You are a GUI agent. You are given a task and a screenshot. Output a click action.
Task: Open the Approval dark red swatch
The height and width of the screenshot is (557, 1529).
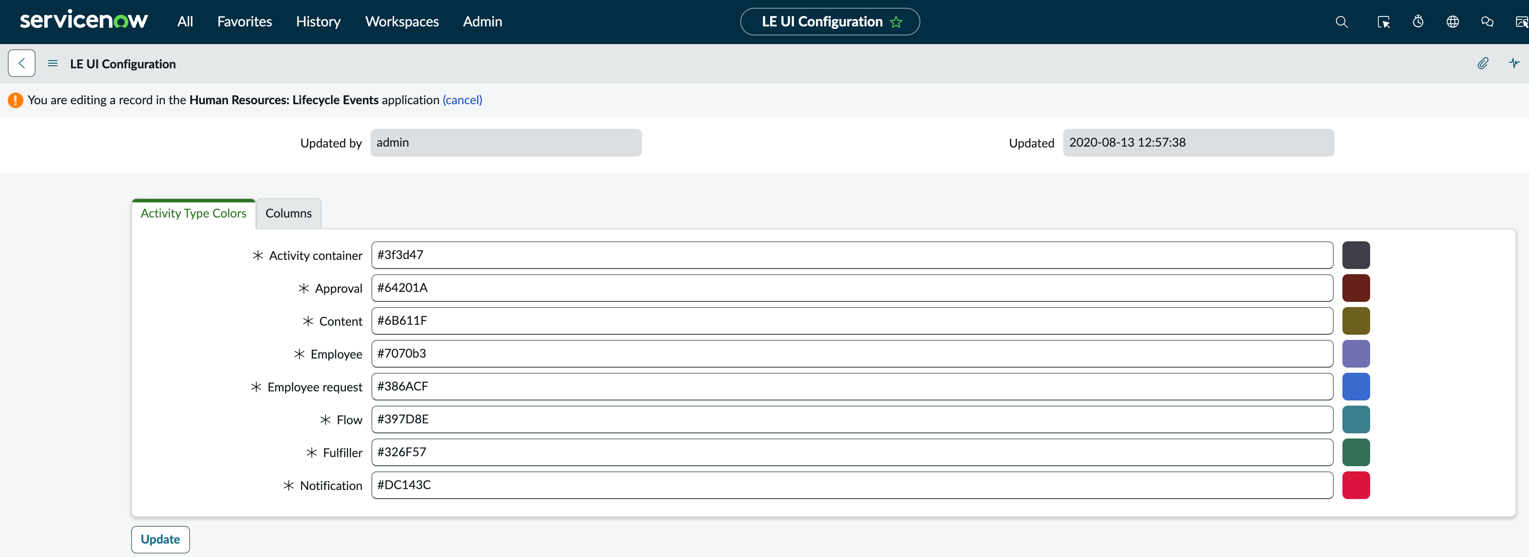[1356, 288]
